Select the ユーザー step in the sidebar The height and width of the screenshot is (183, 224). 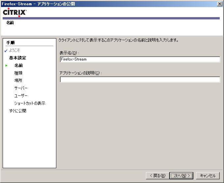click(x=21, y=96)
